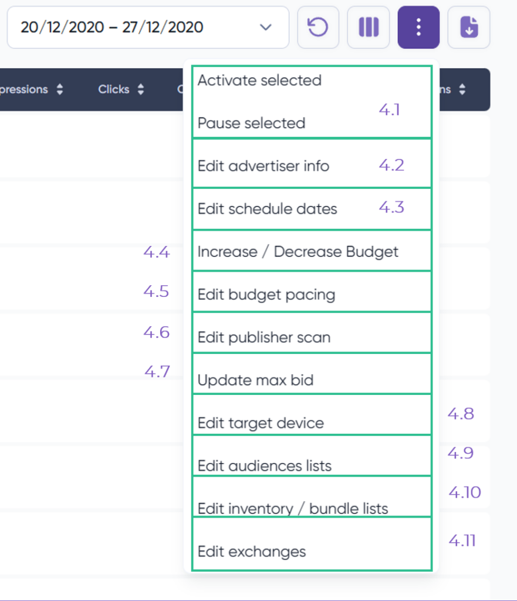Select Edit schedule dates
This screenshot has height=601, width=517.
[266, 208]
